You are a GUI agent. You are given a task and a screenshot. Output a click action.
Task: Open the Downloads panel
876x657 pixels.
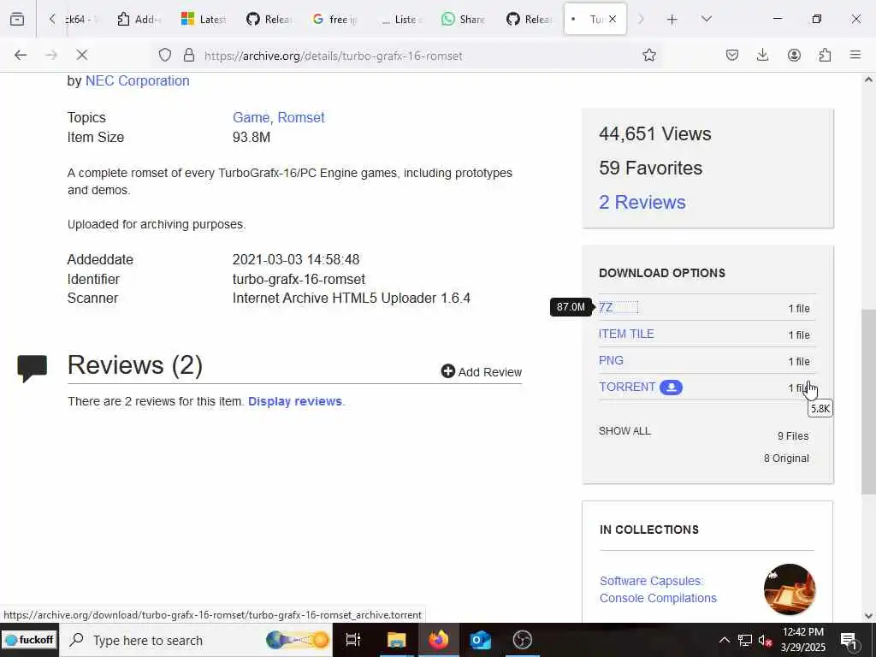point(762,55)
